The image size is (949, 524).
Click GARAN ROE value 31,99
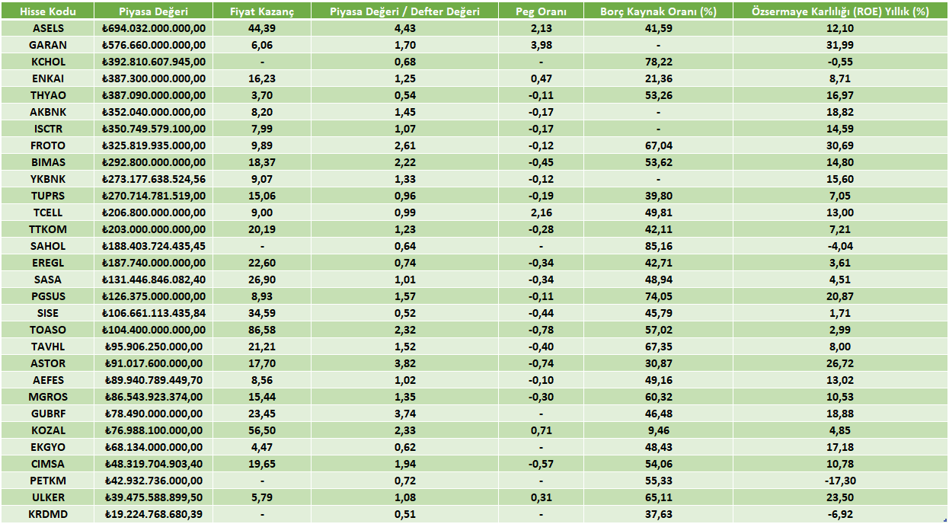[840, 45]
